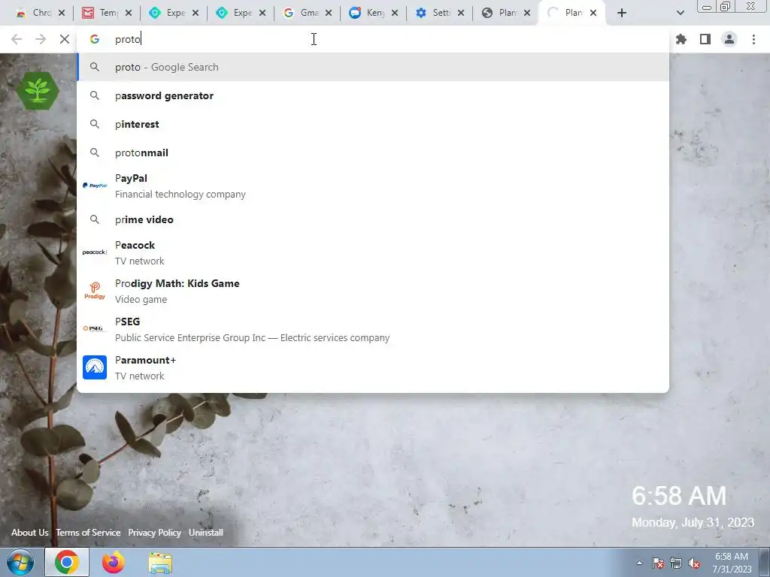Click 'Monday, July 31, 2023' date text
This screenshot has height=577, width=770.
(693, 523)
